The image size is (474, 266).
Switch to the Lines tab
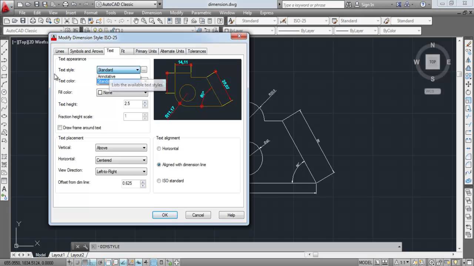point(60,51)
